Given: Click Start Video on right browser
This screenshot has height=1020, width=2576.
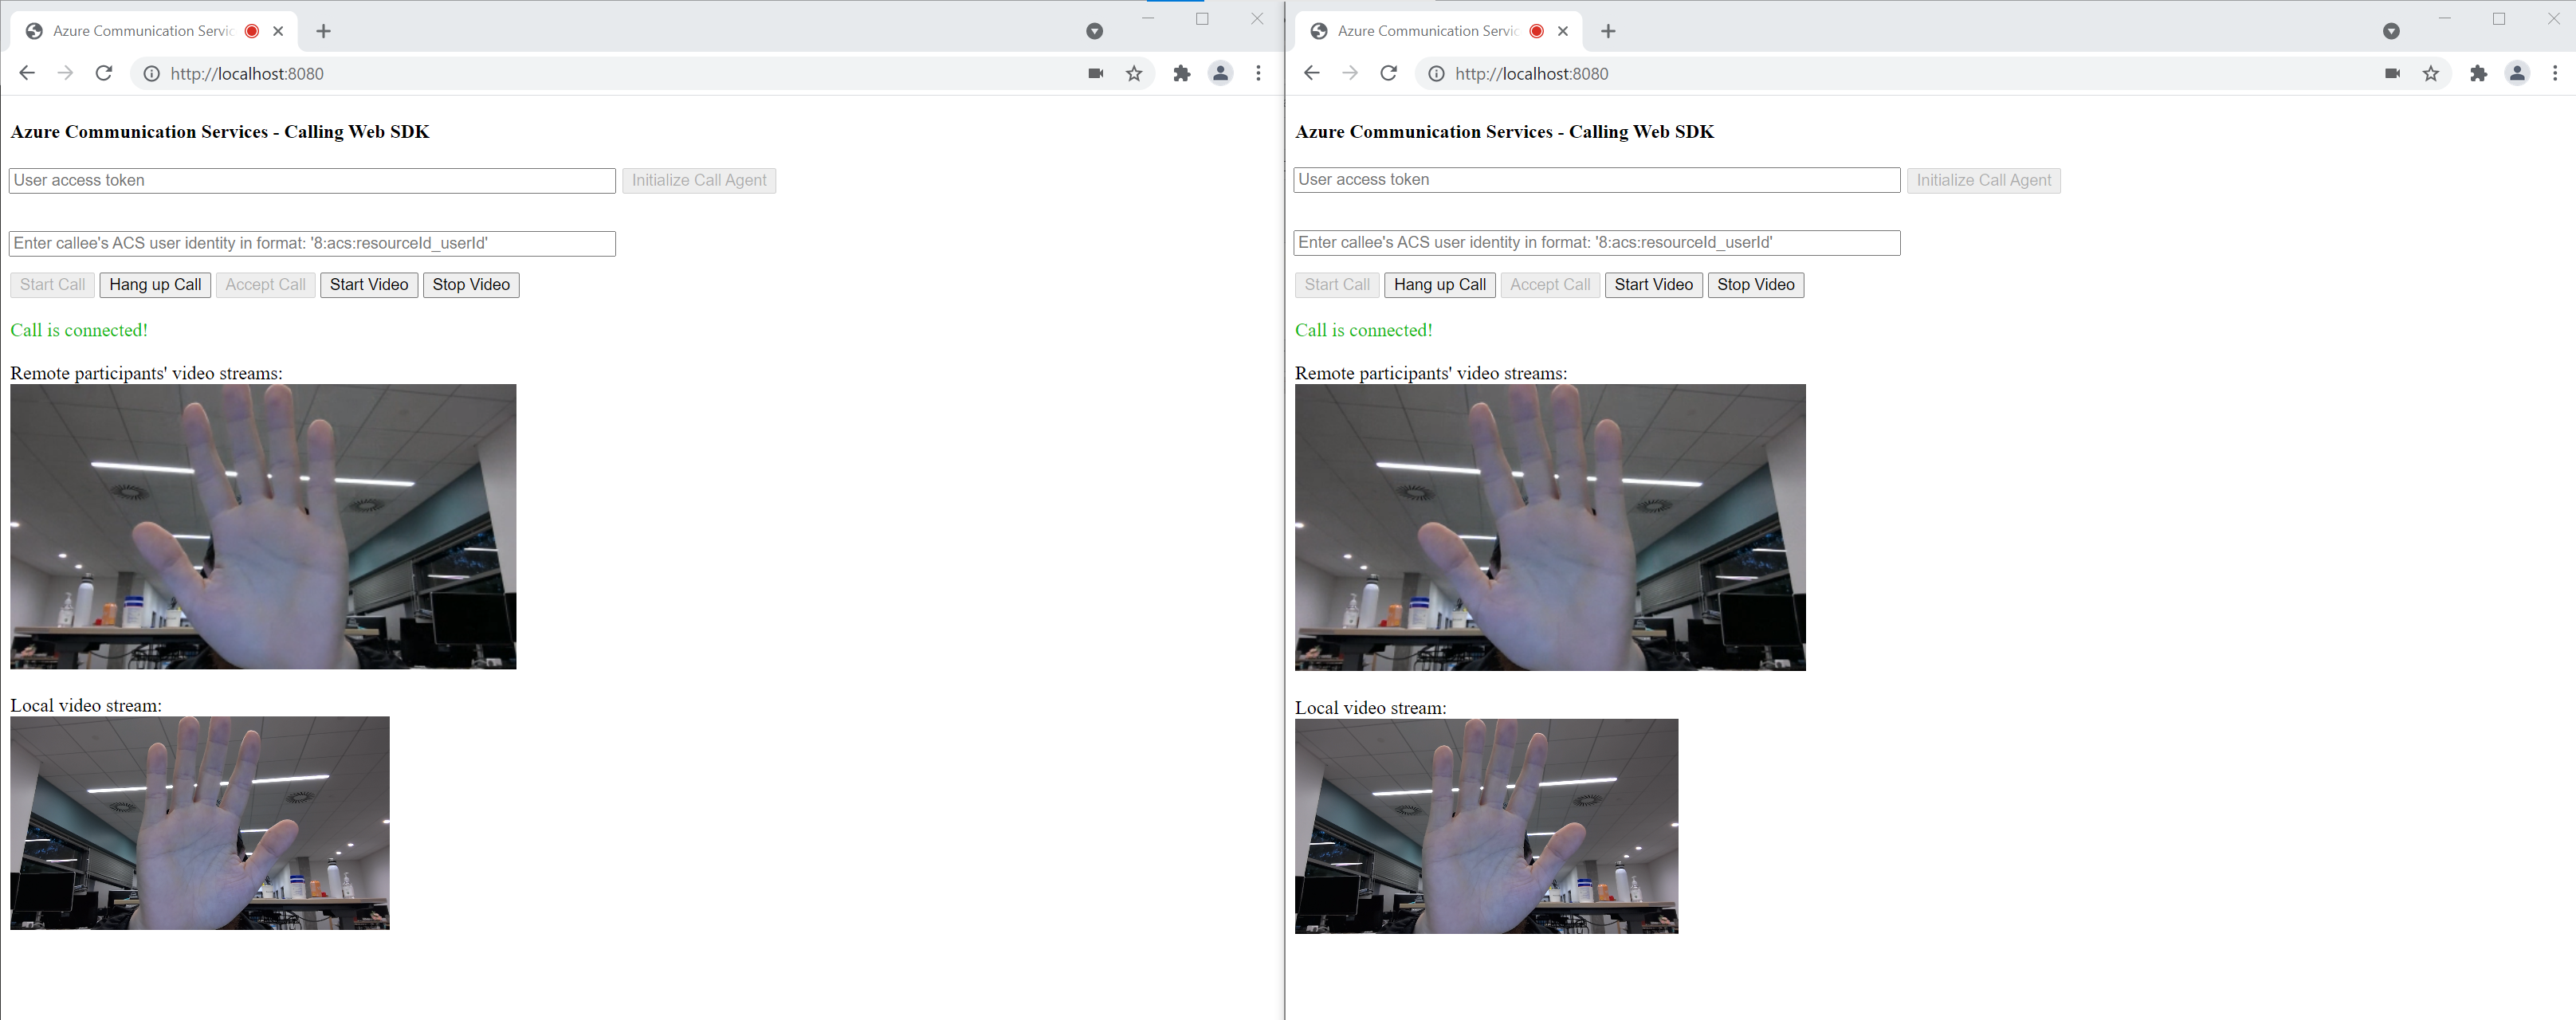Looking at the screenshot, I should (1653, 284).
